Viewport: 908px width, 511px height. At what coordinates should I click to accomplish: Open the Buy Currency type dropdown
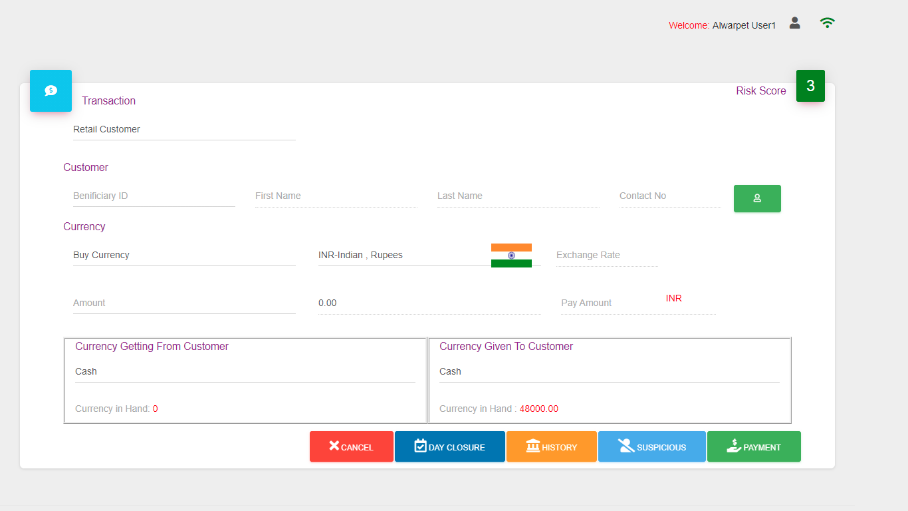point(184,255)
